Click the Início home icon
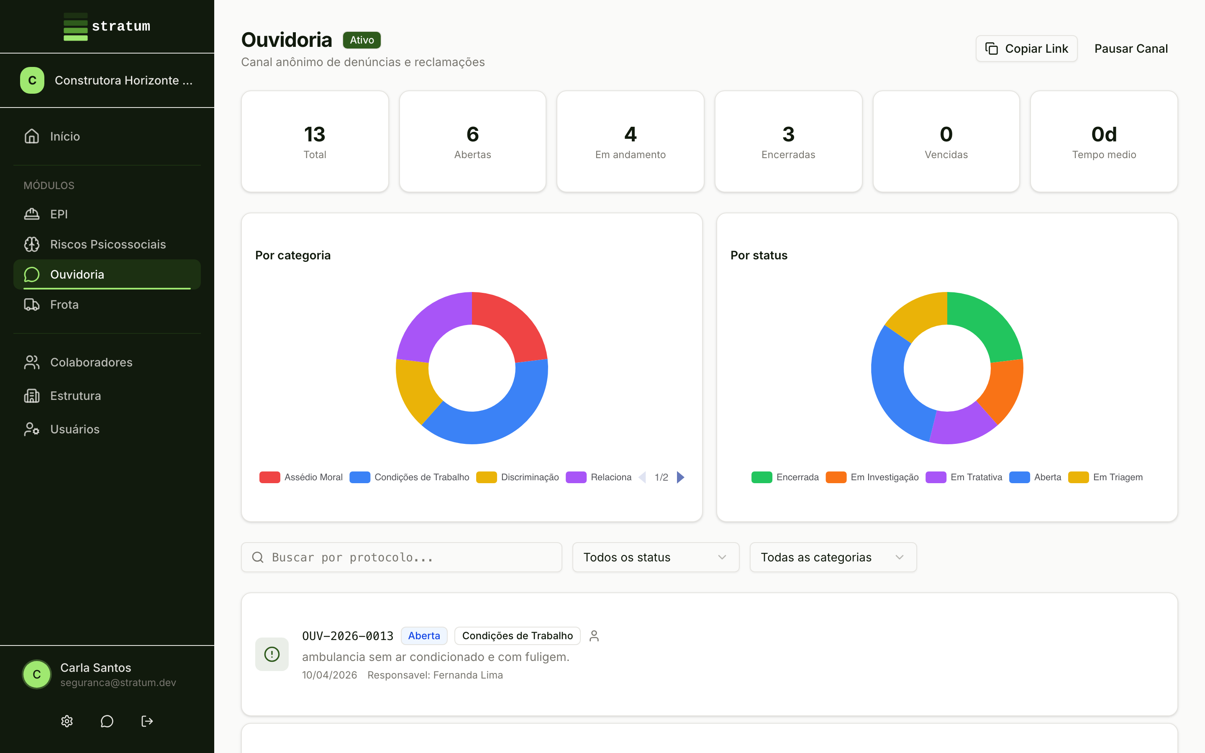Screen dimensions: 1205x753 pos(32,136)
